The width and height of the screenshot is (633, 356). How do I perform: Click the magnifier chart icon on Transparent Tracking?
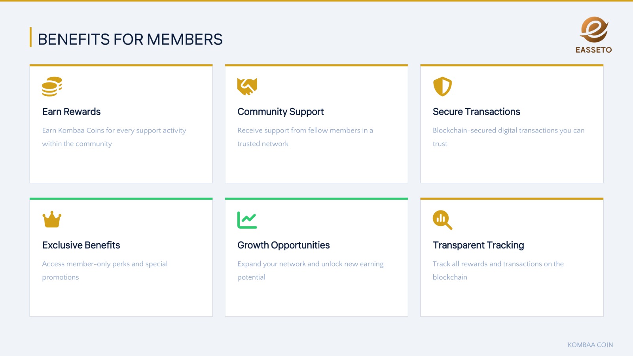pos(442,220)
